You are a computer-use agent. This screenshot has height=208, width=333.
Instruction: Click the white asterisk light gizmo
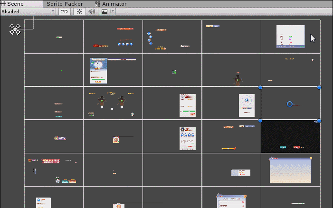15,29
